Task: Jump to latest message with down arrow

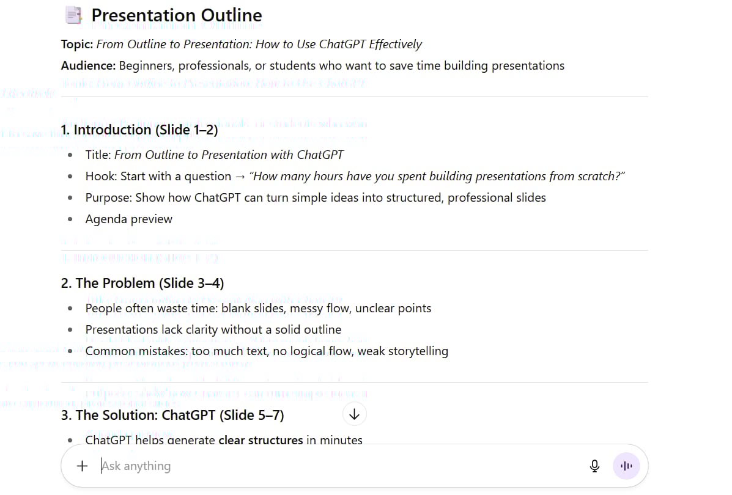Action: tap(354, 414)
